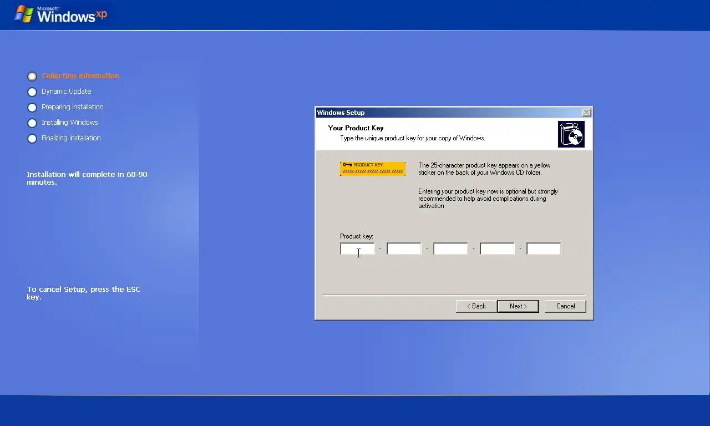Screen dimensions: 710x426
Task: Focus the first product key field
Action: 357,249
